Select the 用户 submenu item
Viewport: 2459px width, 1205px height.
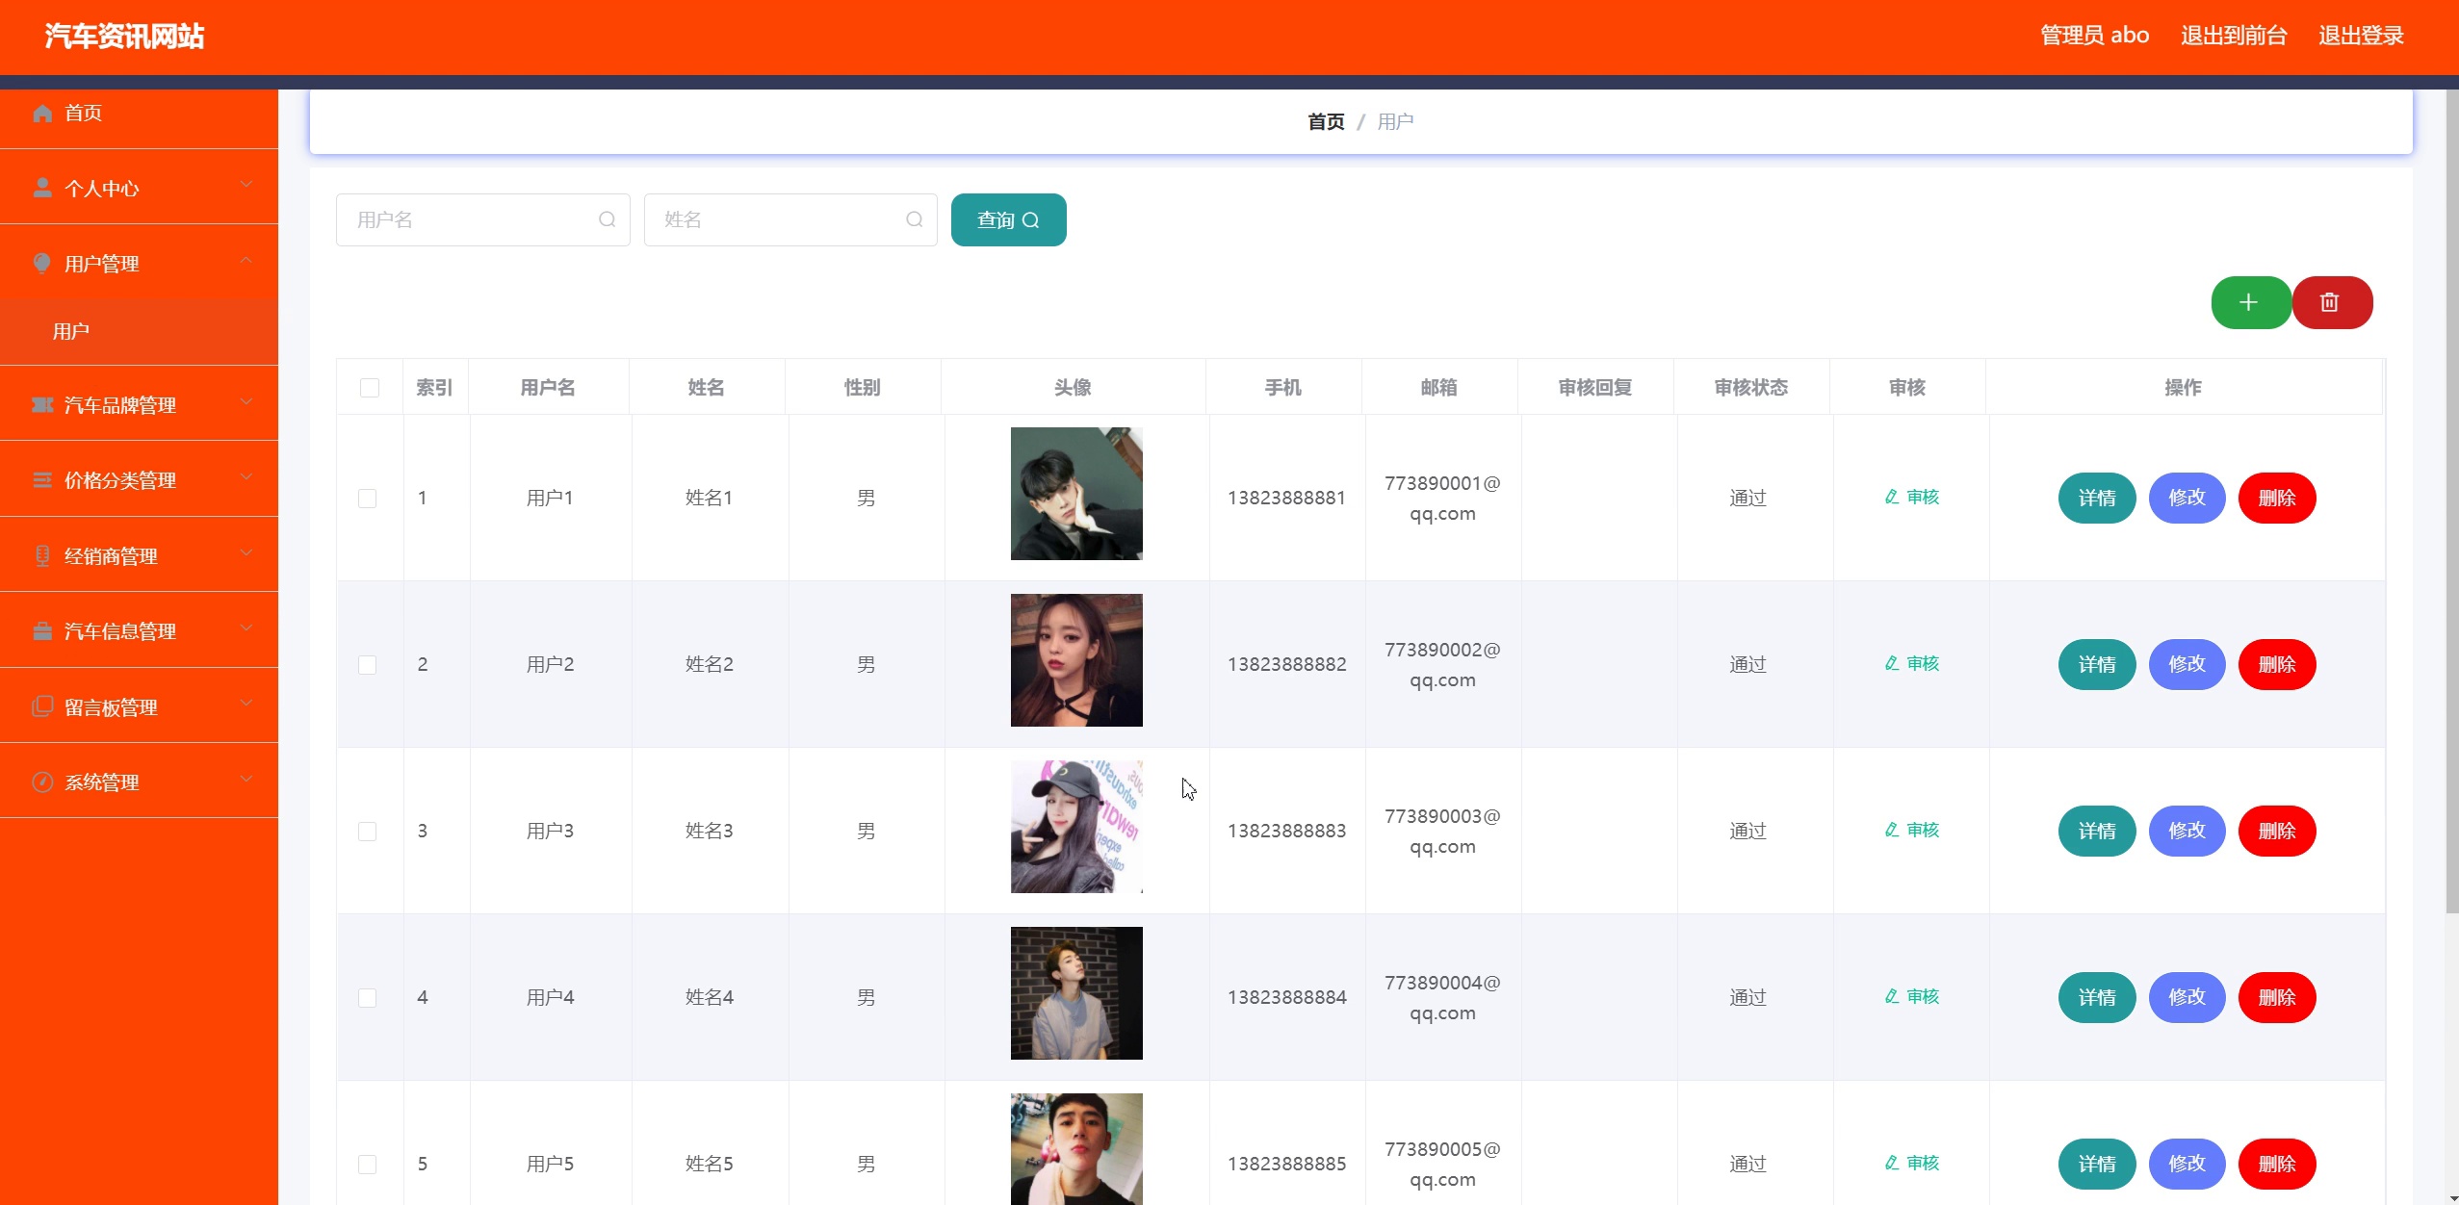coord(139,332)
